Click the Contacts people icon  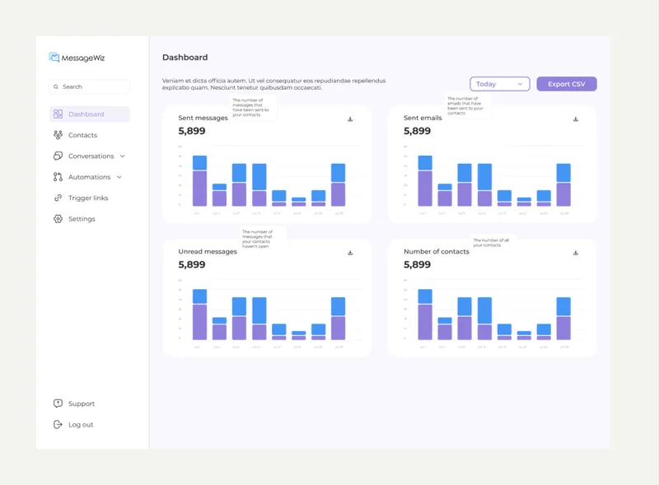coord(58,135)
